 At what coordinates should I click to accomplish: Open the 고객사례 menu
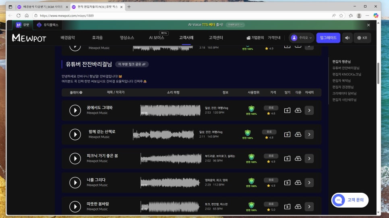click(186, 38)
